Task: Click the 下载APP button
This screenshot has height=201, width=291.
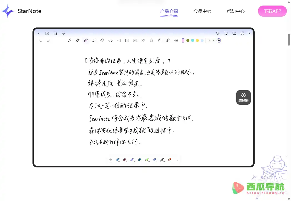Action: coord(272,11)
